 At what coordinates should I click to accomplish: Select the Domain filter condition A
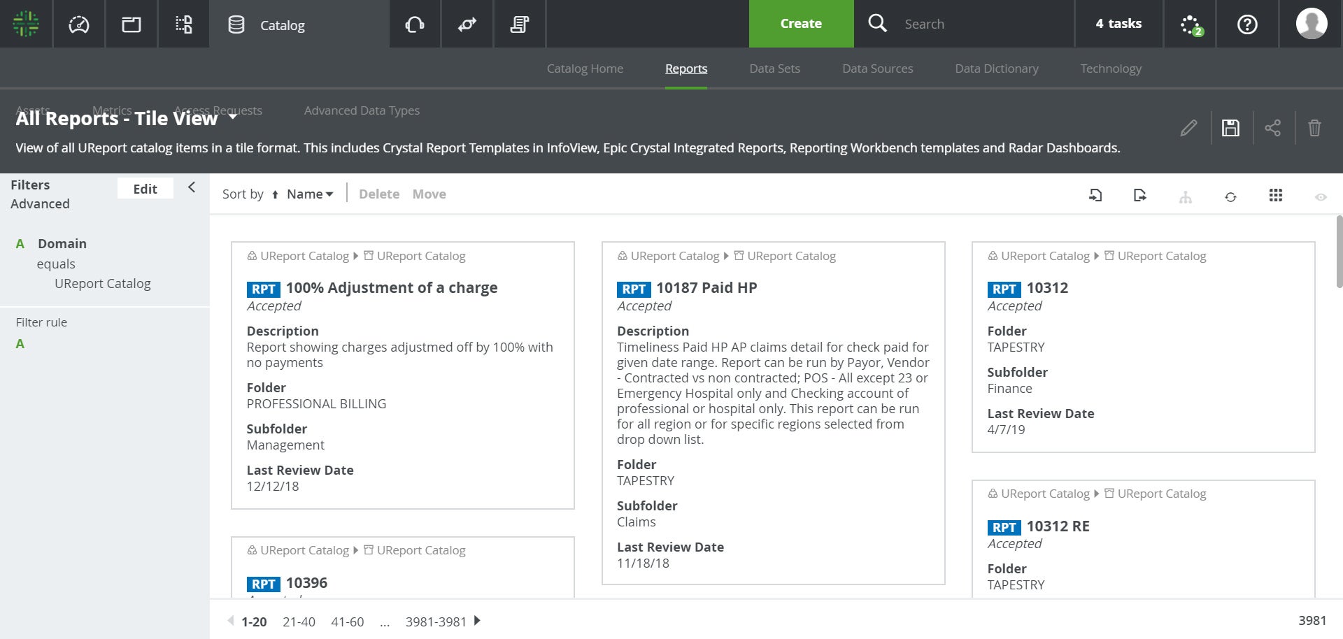coord(20,244)
